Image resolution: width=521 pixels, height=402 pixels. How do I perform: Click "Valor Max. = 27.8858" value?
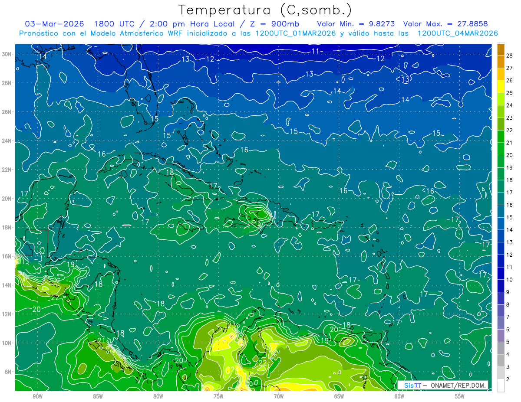coord(446,24)
